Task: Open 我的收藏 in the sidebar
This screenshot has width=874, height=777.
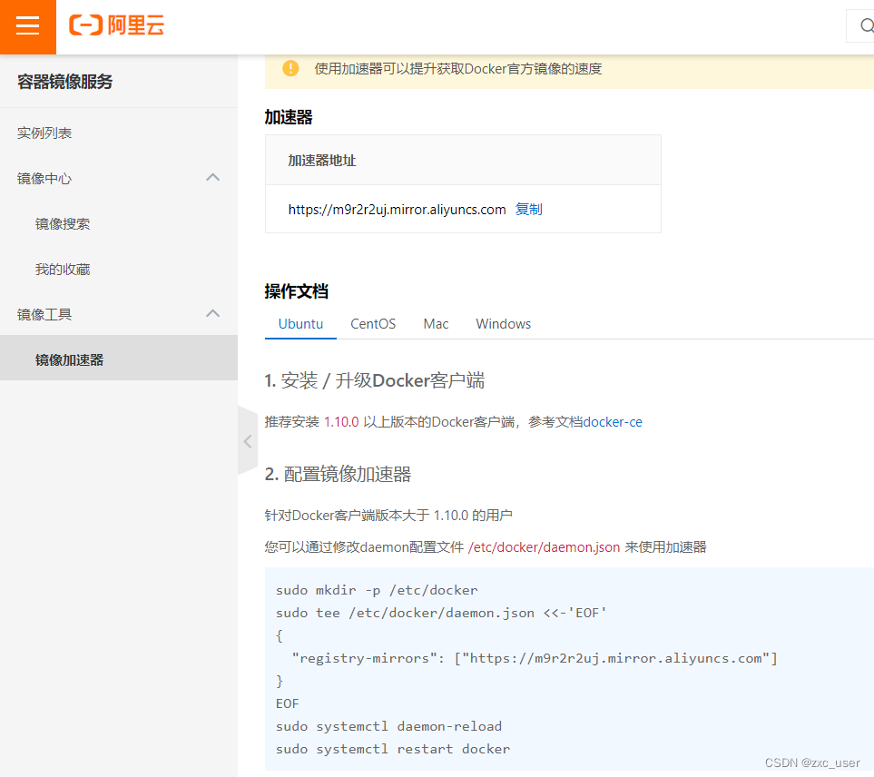Action: point(63,270)
